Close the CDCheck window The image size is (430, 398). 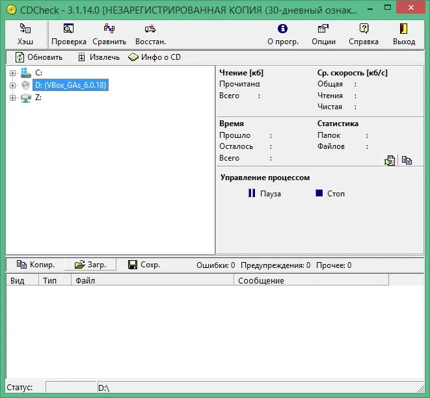[410, 8]
